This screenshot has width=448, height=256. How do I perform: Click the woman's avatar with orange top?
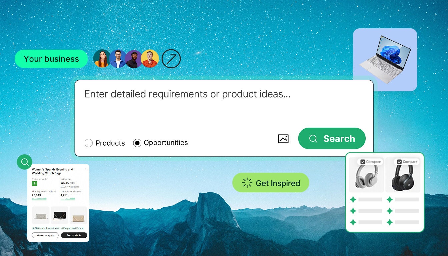click(102, 59)
